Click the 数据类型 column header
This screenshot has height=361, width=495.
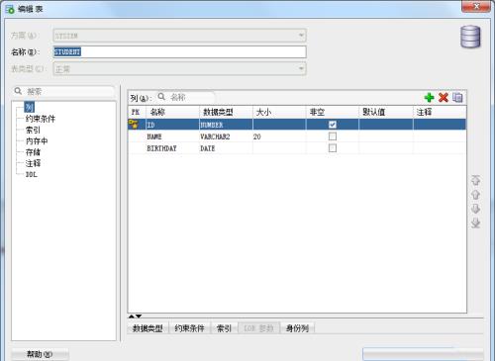pos(226,112)
